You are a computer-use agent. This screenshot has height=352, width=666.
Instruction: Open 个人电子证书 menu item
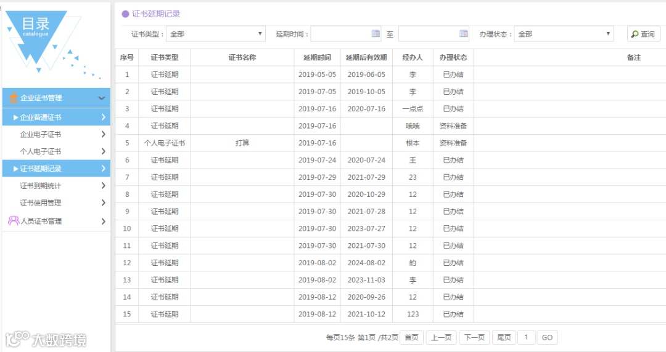(x=56, y=151)
